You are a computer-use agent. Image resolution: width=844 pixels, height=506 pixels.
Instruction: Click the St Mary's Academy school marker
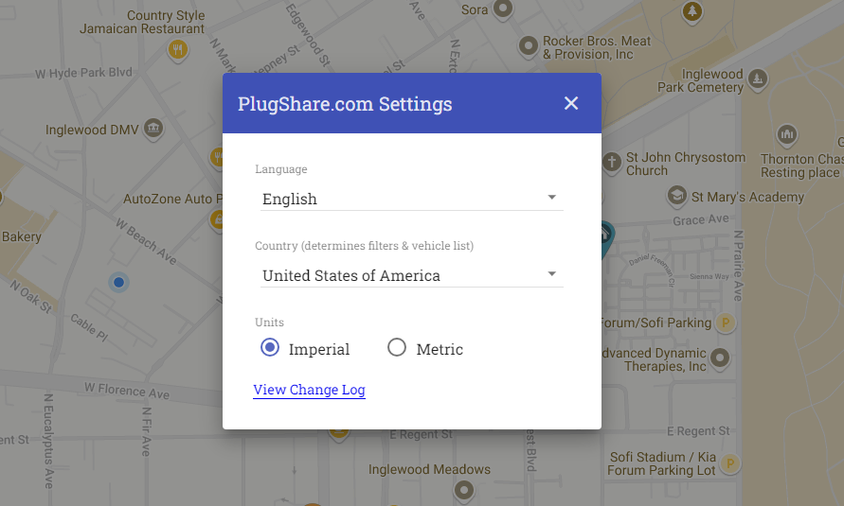[676, 196]
